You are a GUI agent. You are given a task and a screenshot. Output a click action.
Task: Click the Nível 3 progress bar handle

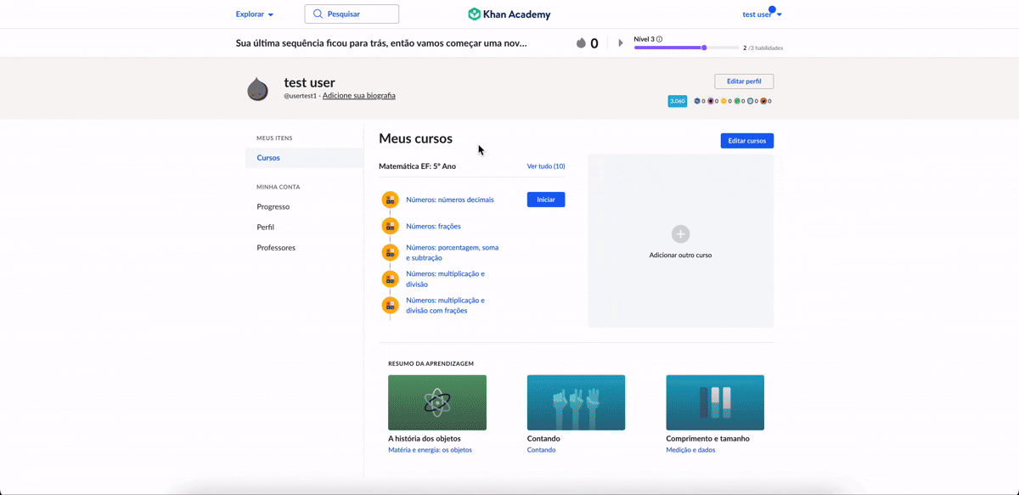pyautogui.click(x=704, y=48)
